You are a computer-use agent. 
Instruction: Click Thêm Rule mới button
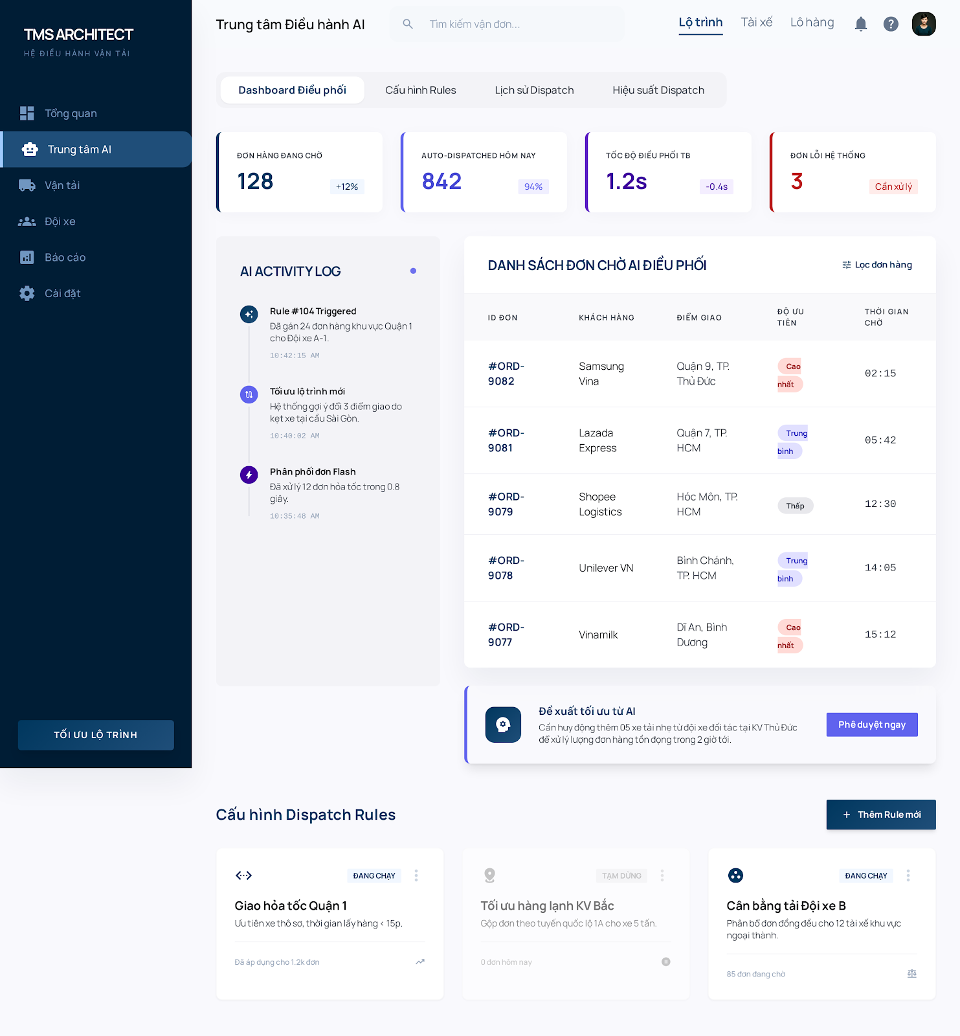coord(881,815)
